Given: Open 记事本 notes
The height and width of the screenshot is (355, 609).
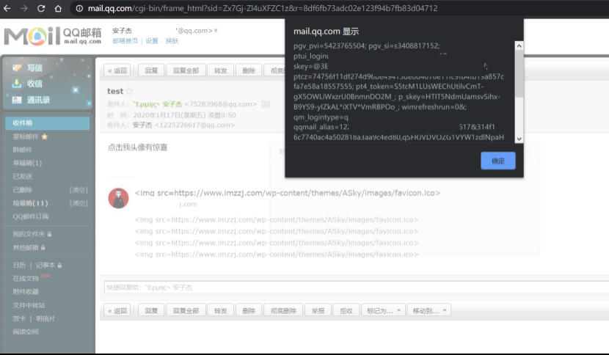Looking at the screenshot, I should [x=45, y=266].
